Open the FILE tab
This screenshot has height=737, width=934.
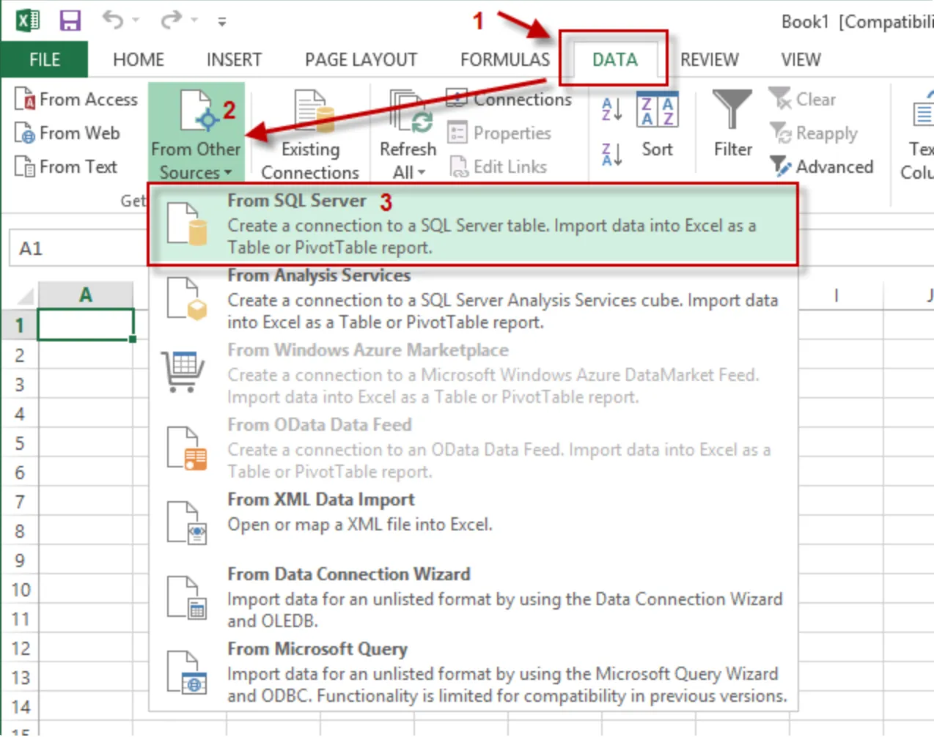point(45,59)
